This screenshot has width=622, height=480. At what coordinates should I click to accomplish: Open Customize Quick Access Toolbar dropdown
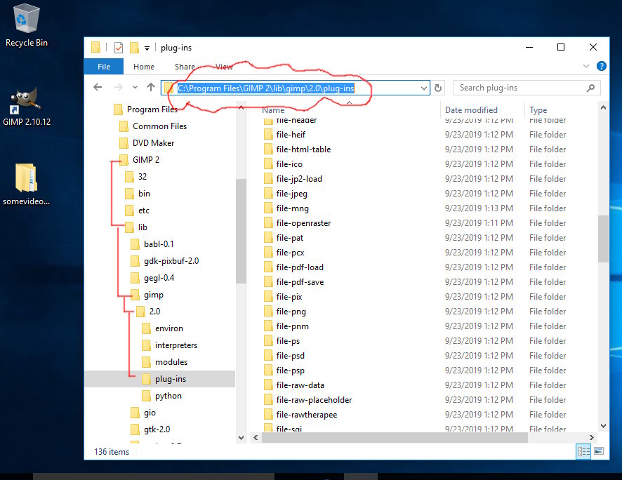point(147,48)
